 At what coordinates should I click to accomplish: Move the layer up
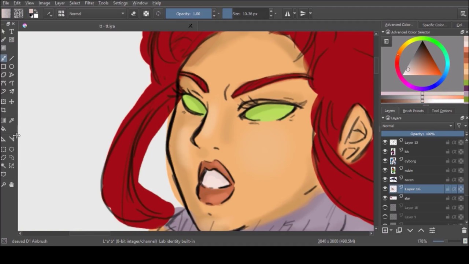tap(421, 230)
